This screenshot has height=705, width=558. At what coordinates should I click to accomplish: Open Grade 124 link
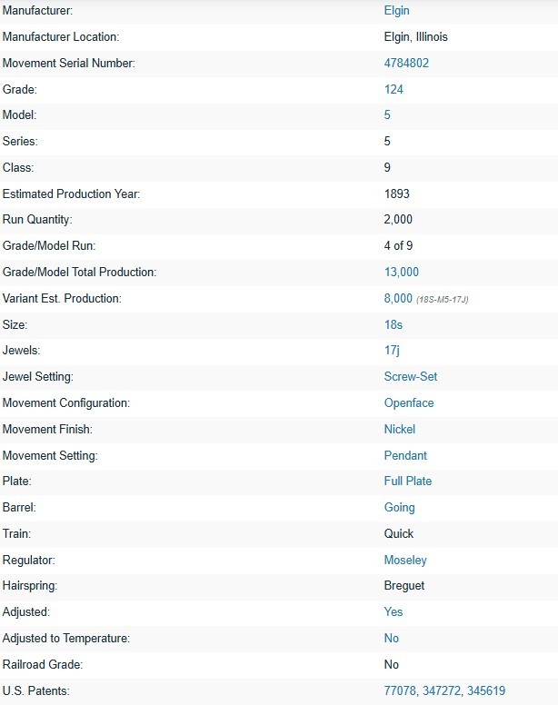coord(394,89)
